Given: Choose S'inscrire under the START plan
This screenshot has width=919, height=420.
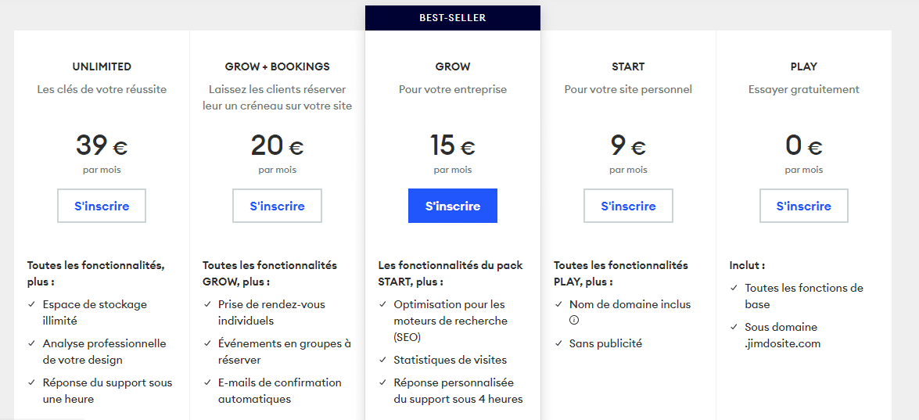Looking at the screenshot, I should 628,206.
